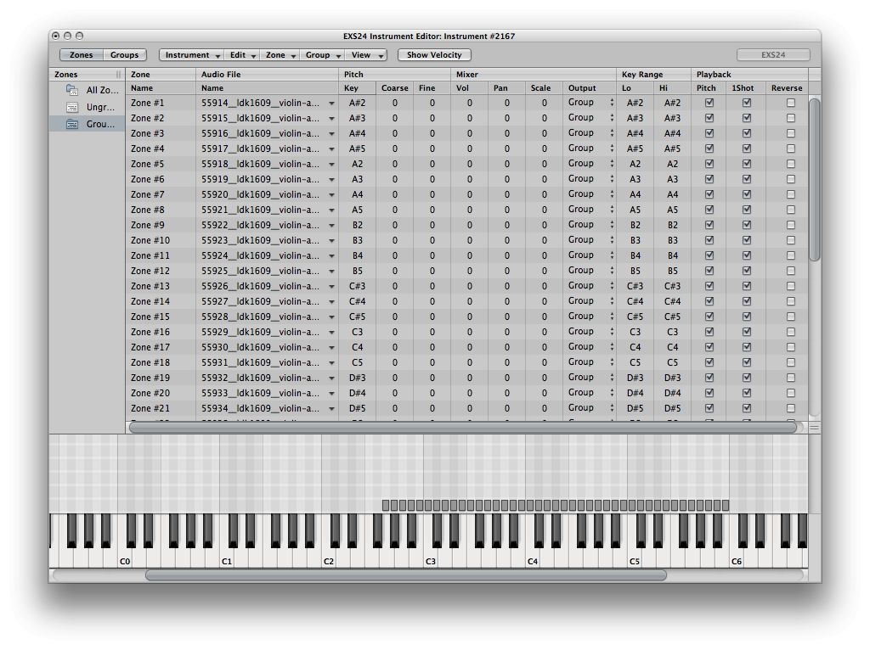Open audio file dropdown for Zone #19
Viewport: 870px width, 650px height.
pos(331,378)
